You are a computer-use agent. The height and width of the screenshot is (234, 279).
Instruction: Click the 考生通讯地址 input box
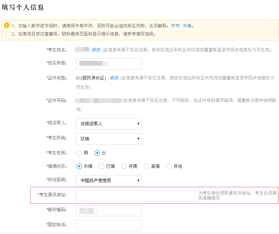tap(135, 196)
